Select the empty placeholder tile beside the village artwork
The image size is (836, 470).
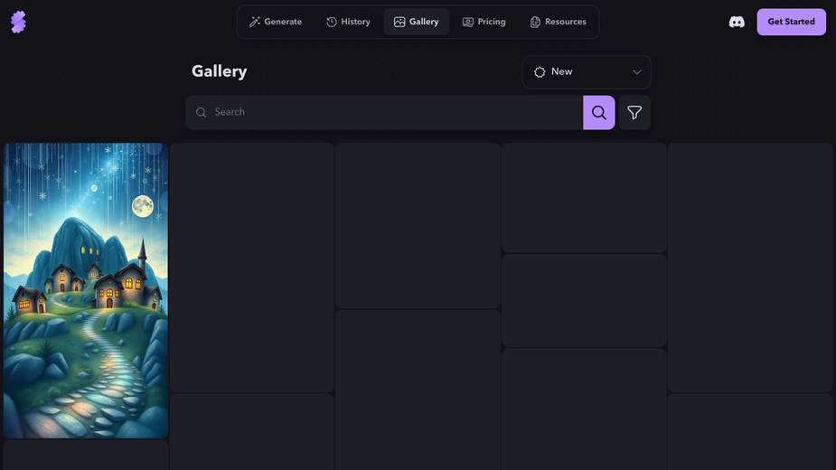(x=251, y=268)
